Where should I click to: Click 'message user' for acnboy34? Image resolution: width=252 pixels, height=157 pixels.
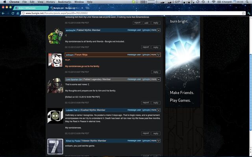(134, 30)
